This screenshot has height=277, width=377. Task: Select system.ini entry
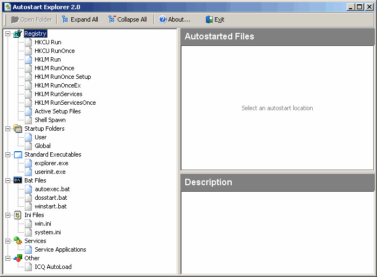pyautogui.click(x=48, y=233)
